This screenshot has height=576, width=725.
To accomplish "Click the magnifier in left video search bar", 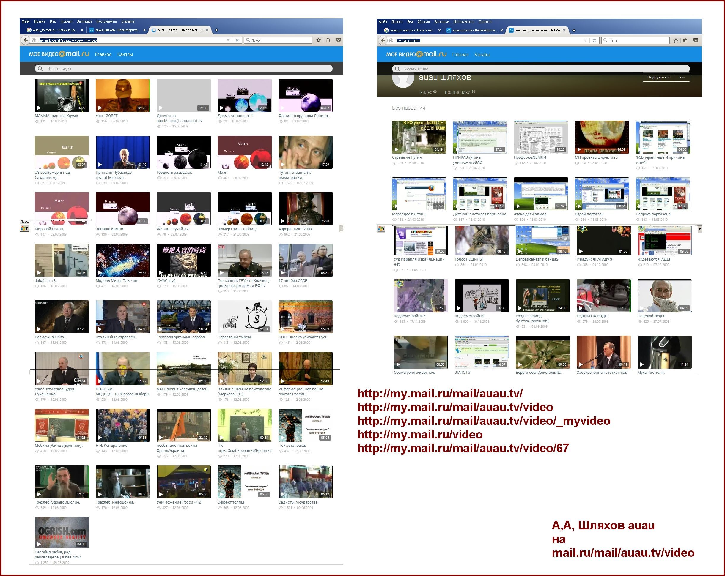I will [40, 69].
